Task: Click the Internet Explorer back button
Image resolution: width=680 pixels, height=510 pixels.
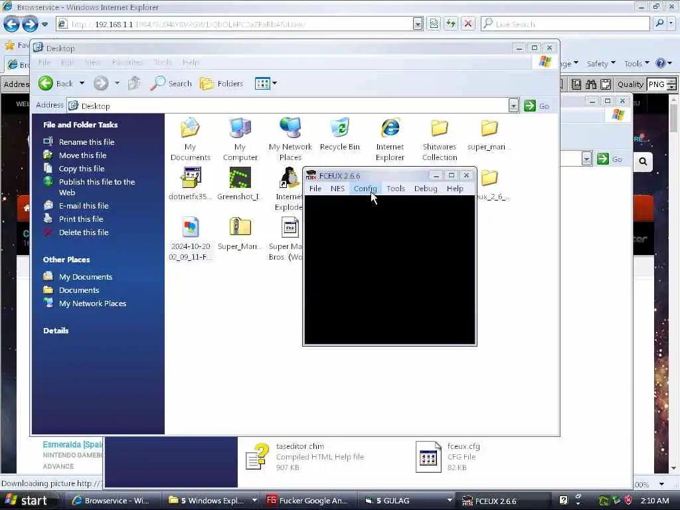Action: 11,24
